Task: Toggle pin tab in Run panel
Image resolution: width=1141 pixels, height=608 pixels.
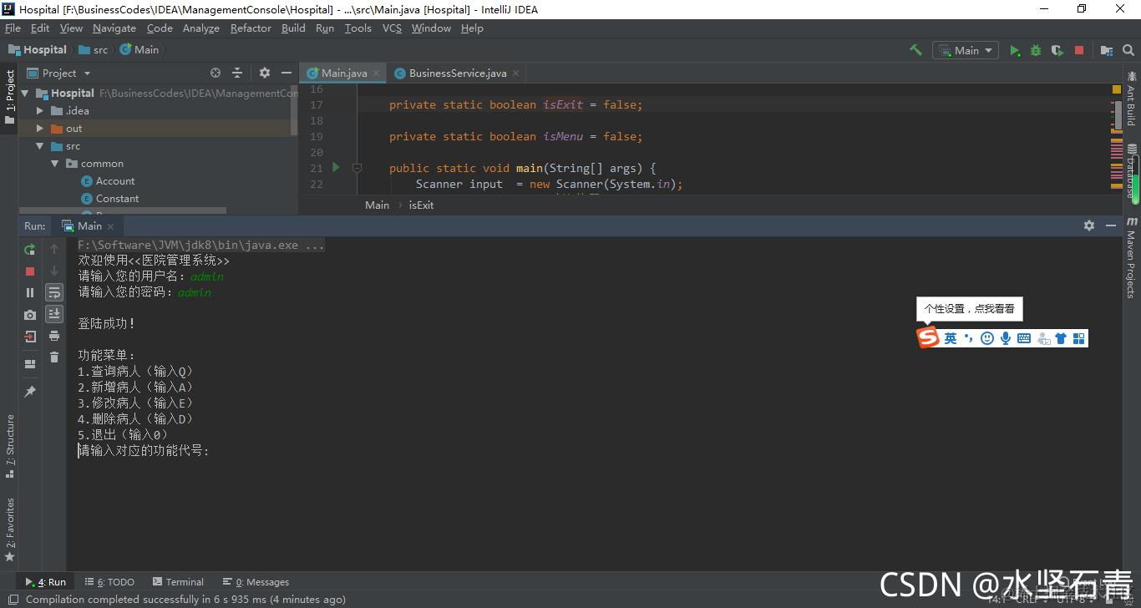Action: point(30,392)
